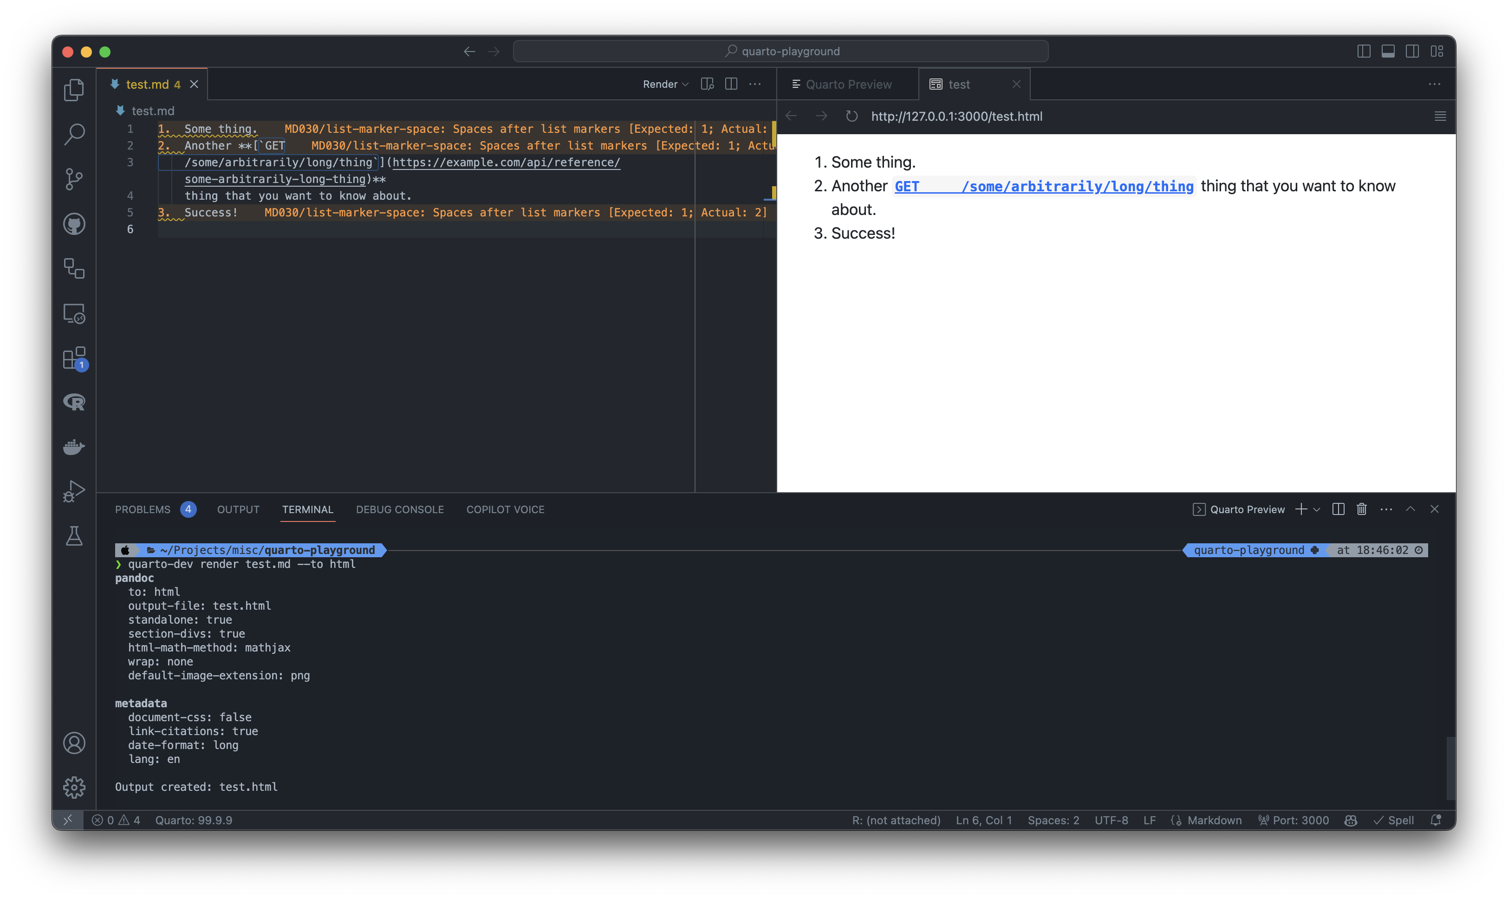Select the Quarto Preview tab
The width and height of the screenshot is (1508, 899).
847,84
